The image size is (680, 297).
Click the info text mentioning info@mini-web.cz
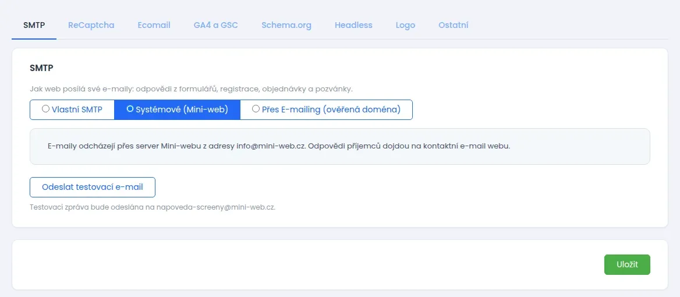click(279, 146)
